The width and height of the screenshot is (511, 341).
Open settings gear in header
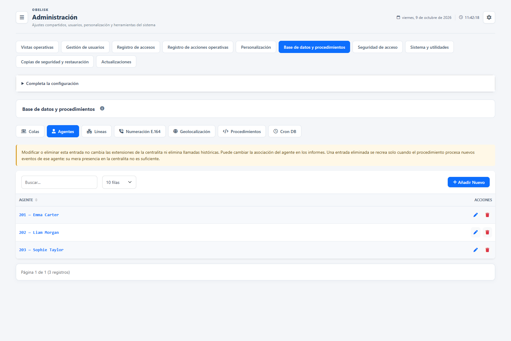click(489, 17)
